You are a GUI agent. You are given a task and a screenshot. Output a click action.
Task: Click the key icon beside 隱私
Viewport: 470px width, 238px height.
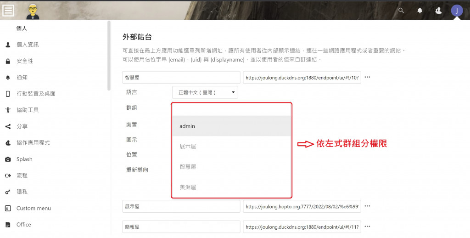point(8,192)
